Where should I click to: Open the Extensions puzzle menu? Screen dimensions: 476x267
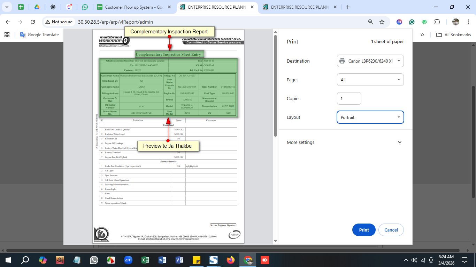point(437,22)
